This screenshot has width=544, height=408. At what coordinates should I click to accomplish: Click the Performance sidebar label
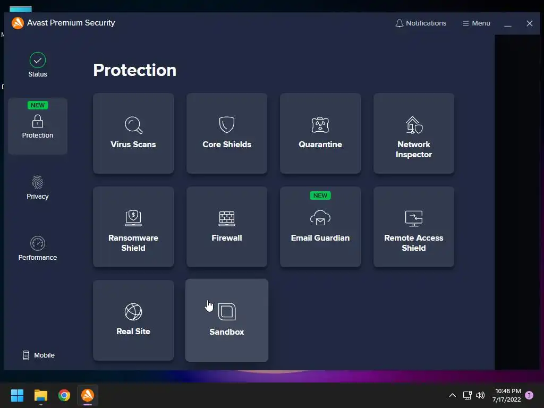pyautogui.click(x=38, y=258)
